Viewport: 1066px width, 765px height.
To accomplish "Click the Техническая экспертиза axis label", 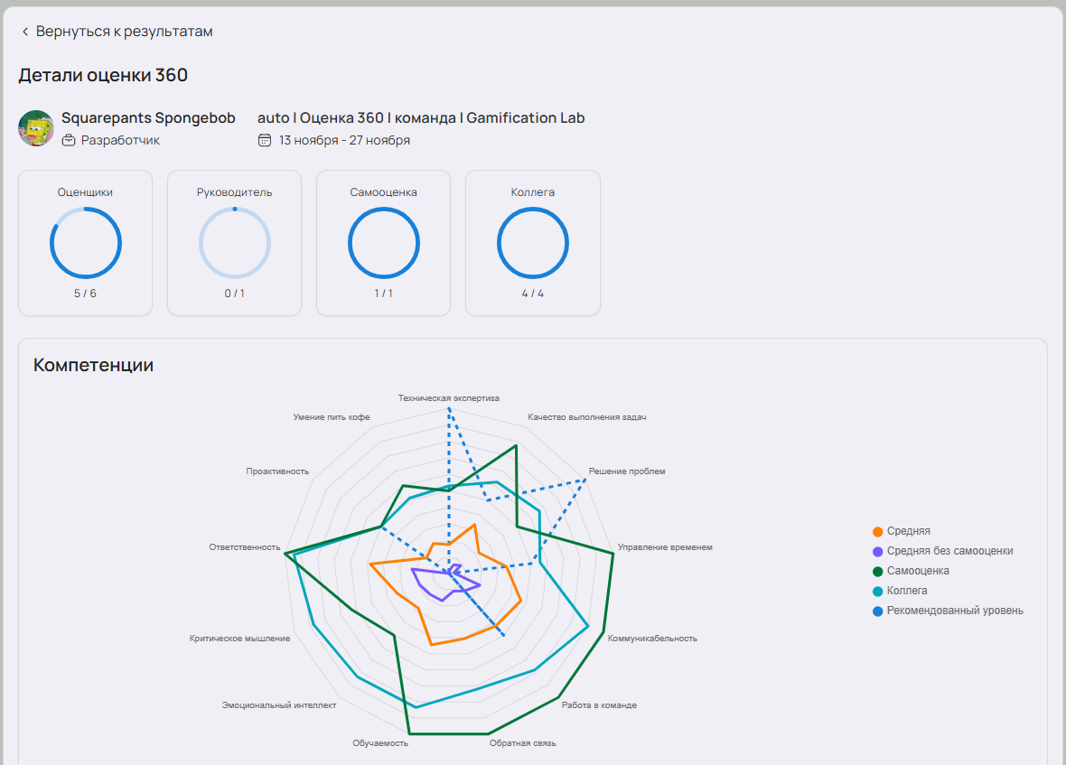I will pos(448,398).
